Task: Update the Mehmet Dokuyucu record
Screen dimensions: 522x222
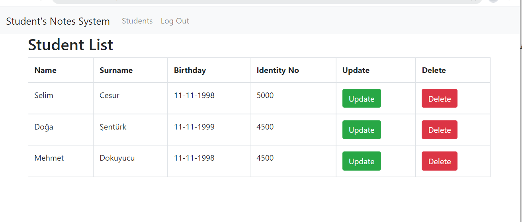Action: click(x=362, y=161)
